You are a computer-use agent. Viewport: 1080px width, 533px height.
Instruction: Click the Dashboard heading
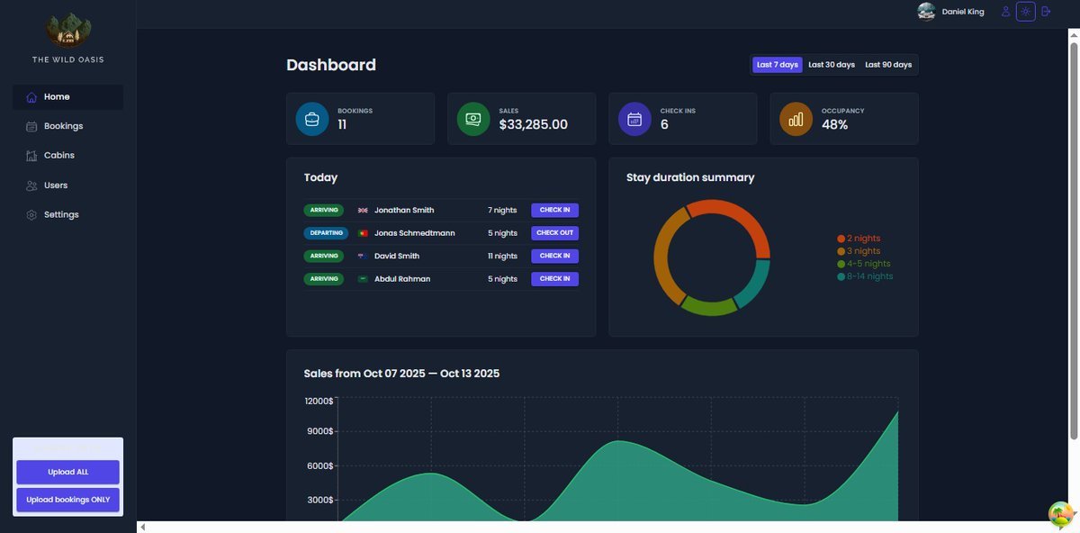331,65
